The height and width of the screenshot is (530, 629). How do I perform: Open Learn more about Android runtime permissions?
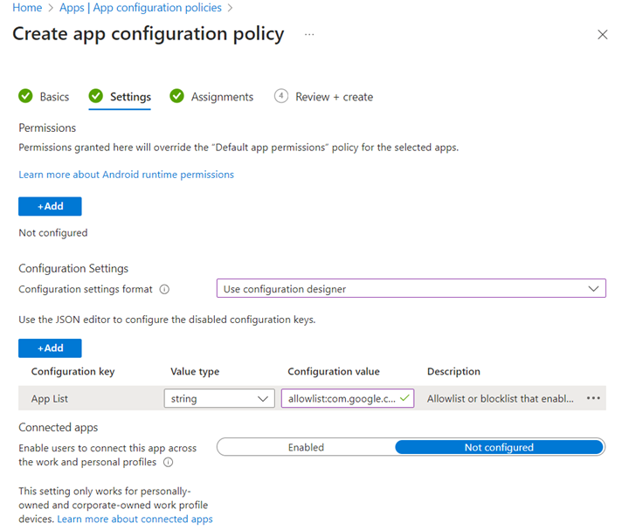click(x=126, y=175)
